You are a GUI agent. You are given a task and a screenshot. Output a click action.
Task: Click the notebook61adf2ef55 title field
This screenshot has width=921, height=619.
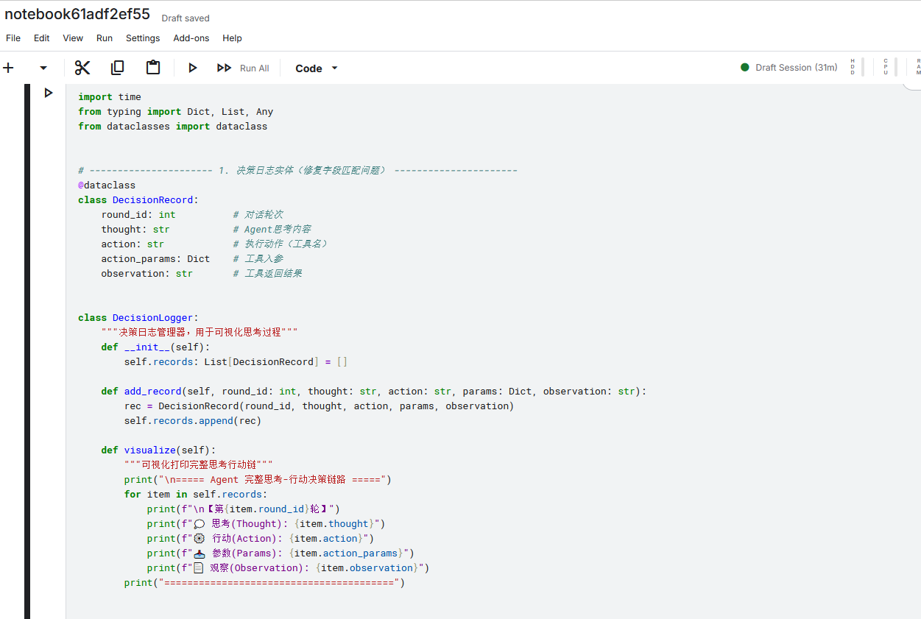pos(77,14)
